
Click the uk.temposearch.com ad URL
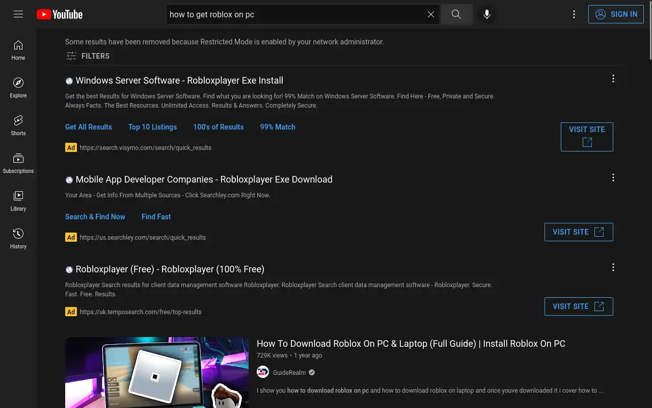[x=141, y=312]
